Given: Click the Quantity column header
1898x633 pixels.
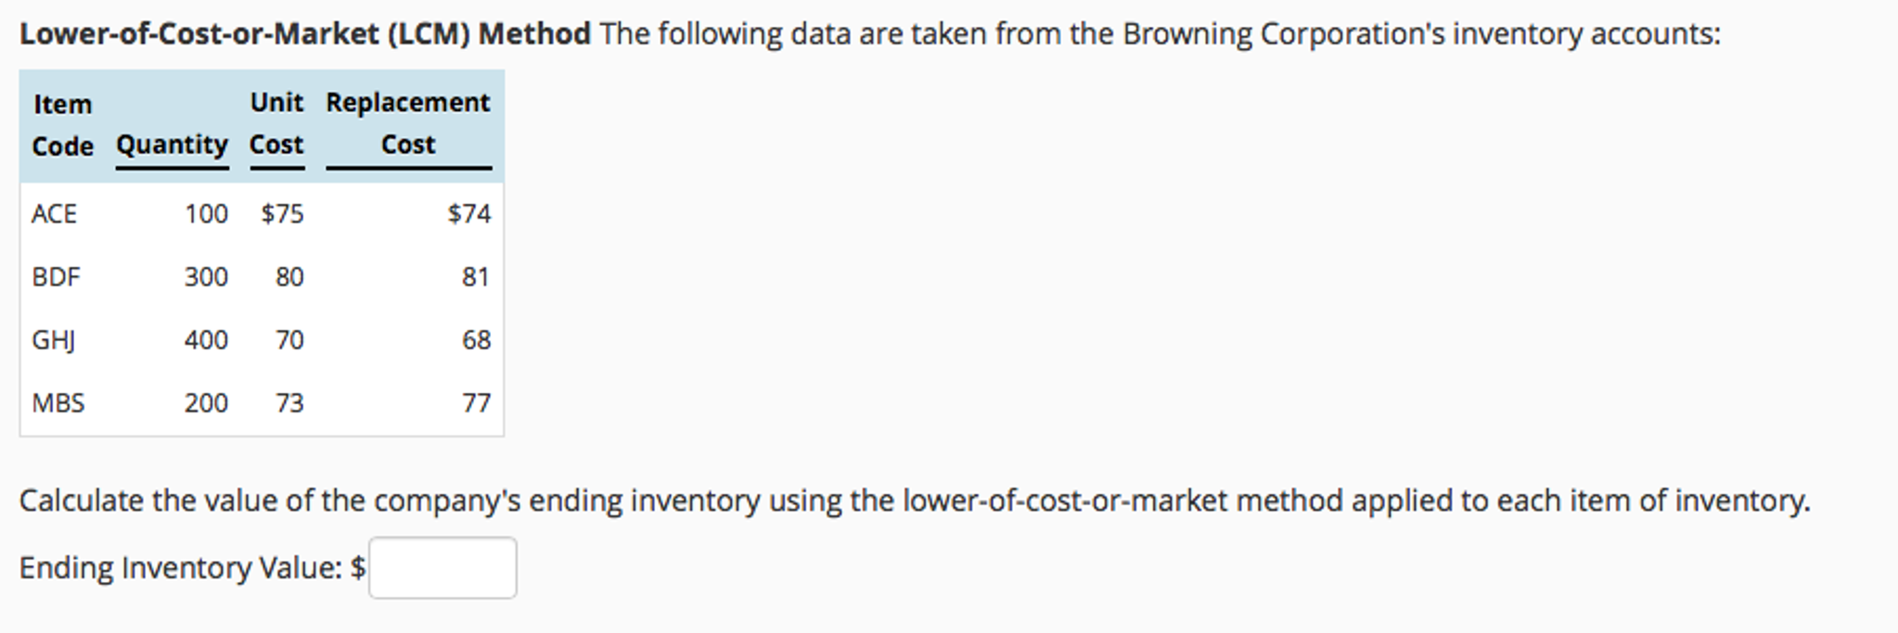Looking at the screenshot, I should 171,146.
